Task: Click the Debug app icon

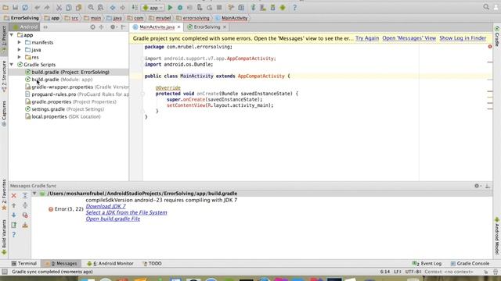Action: (180, 7)
